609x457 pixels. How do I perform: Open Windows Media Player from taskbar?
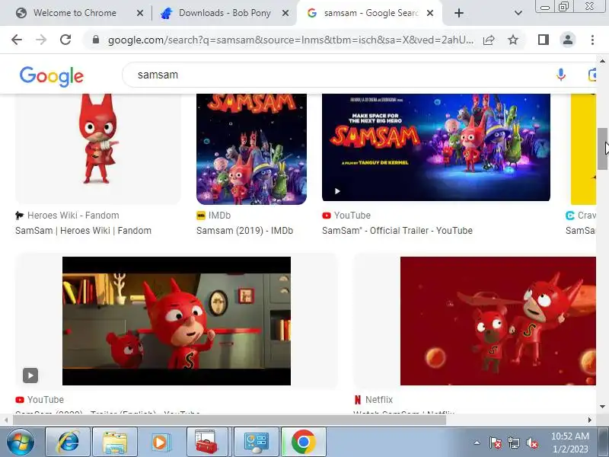click(160, 442)
